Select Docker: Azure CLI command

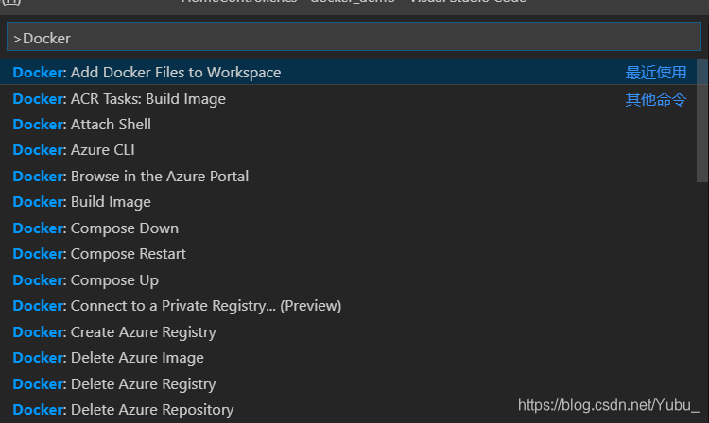tap(348, 150)
